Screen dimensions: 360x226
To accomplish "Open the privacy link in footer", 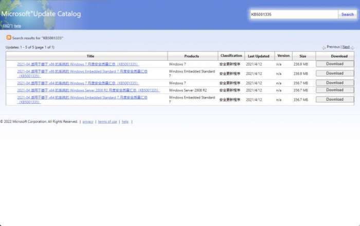I will coord(88,122).
